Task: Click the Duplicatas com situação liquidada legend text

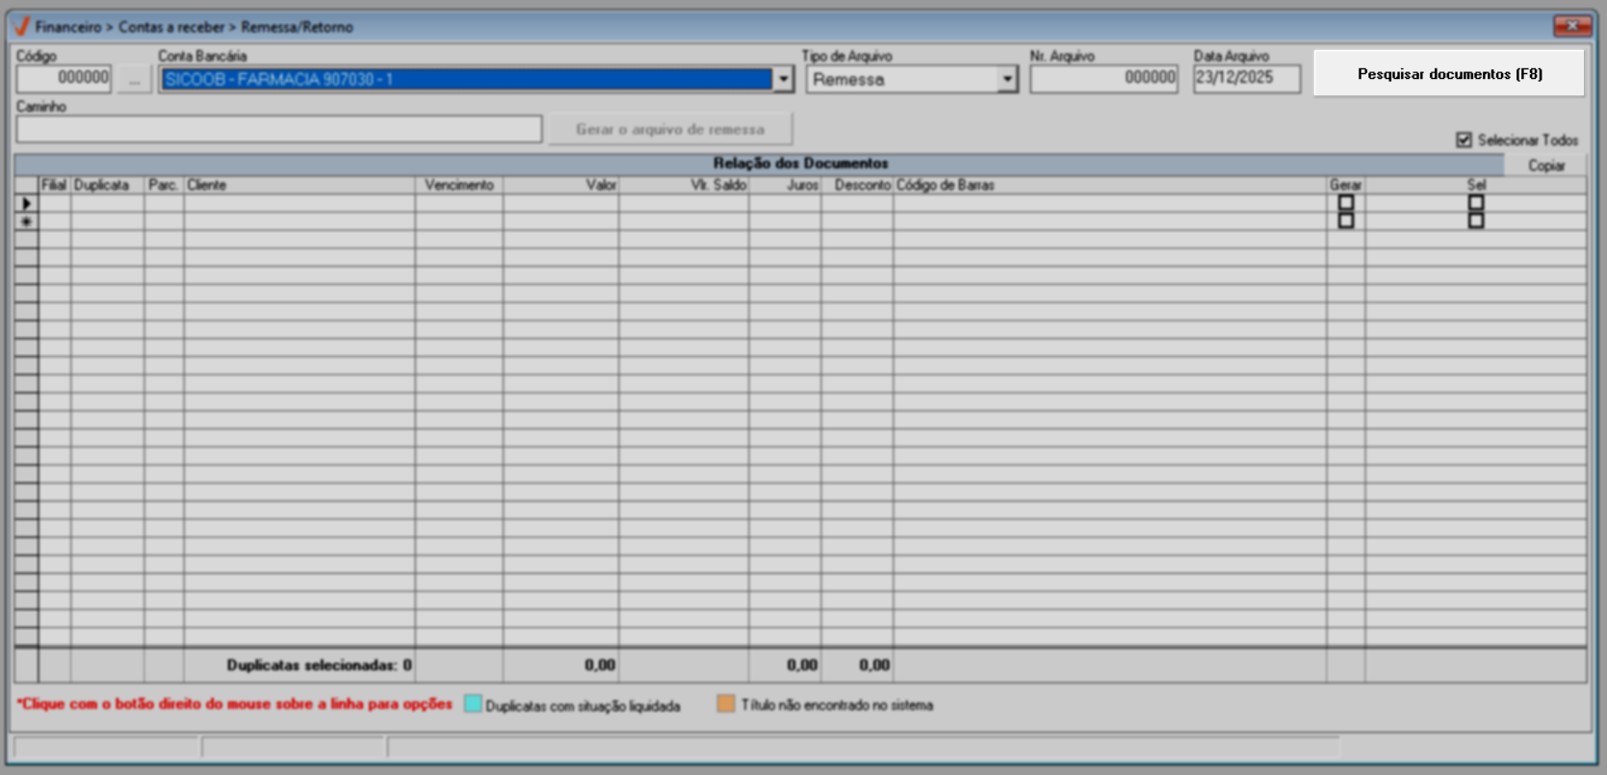Action: pos(583,706)
